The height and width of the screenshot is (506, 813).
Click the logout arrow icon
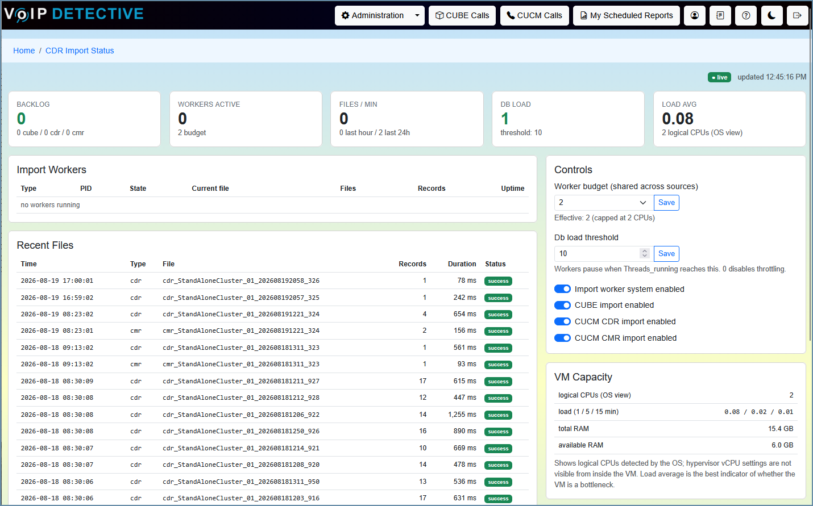point(797,15)
